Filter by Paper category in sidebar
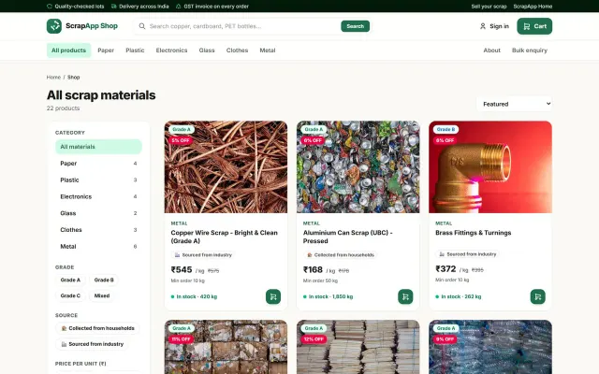Viewport: 599px width, 374px height. tap(98, 164)
